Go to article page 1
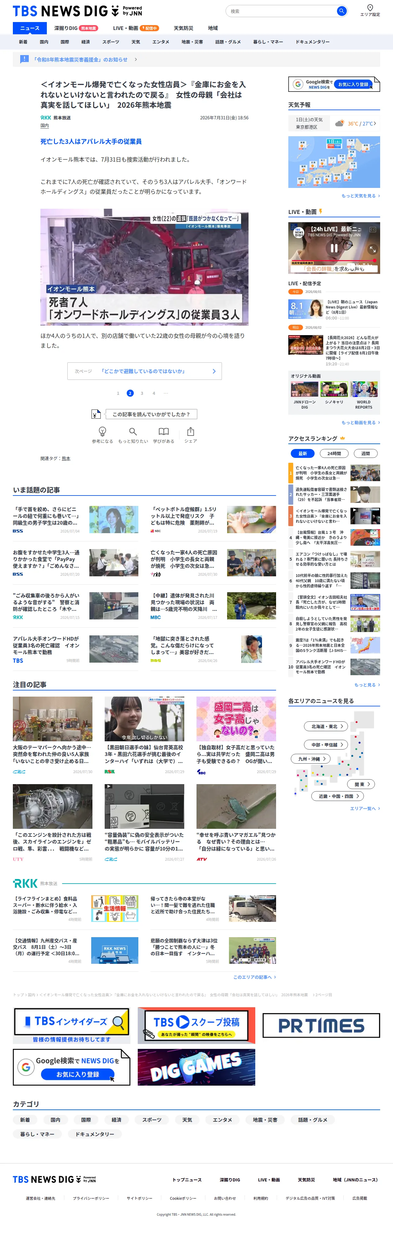Image resolution: width=393 pixels, height=1257 pixels. click(118, 393)
